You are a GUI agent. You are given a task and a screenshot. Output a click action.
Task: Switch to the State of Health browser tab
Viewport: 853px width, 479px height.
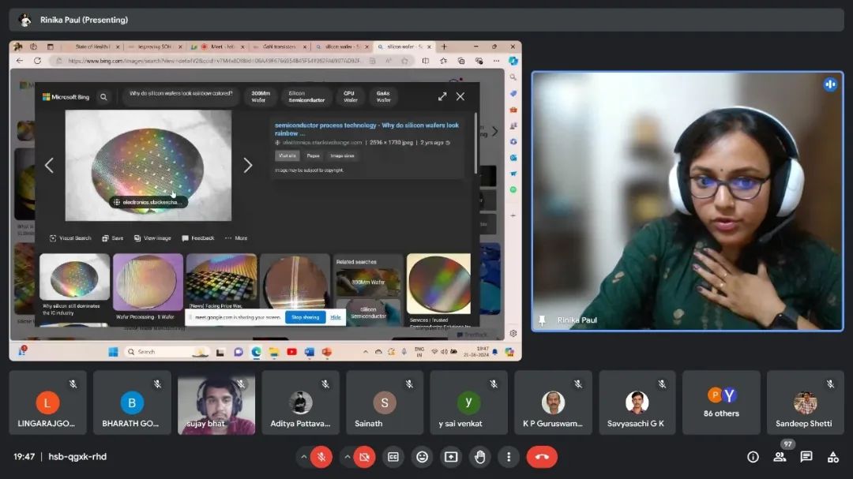coord(92,47)
